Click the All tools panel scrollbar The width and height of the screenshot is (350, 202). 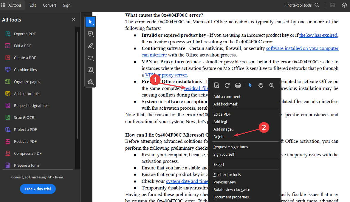(x=78, y=85)
